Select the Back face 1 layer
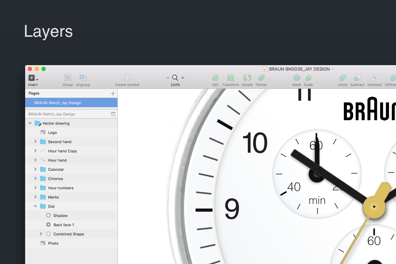Screen dimensions: 396x264 tap(71, 225)
